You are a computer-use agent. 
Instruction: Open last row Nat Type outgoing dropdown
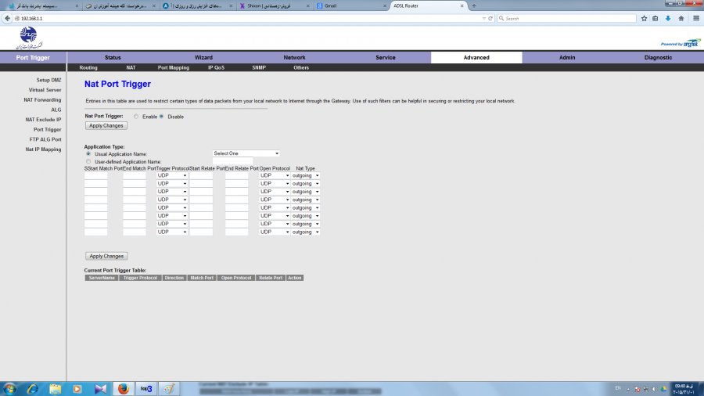point(305,232)
